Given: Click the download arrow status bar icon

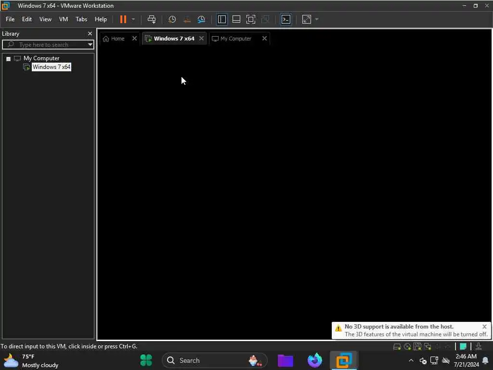Looking at the screenshot, I should coord(479,346).
